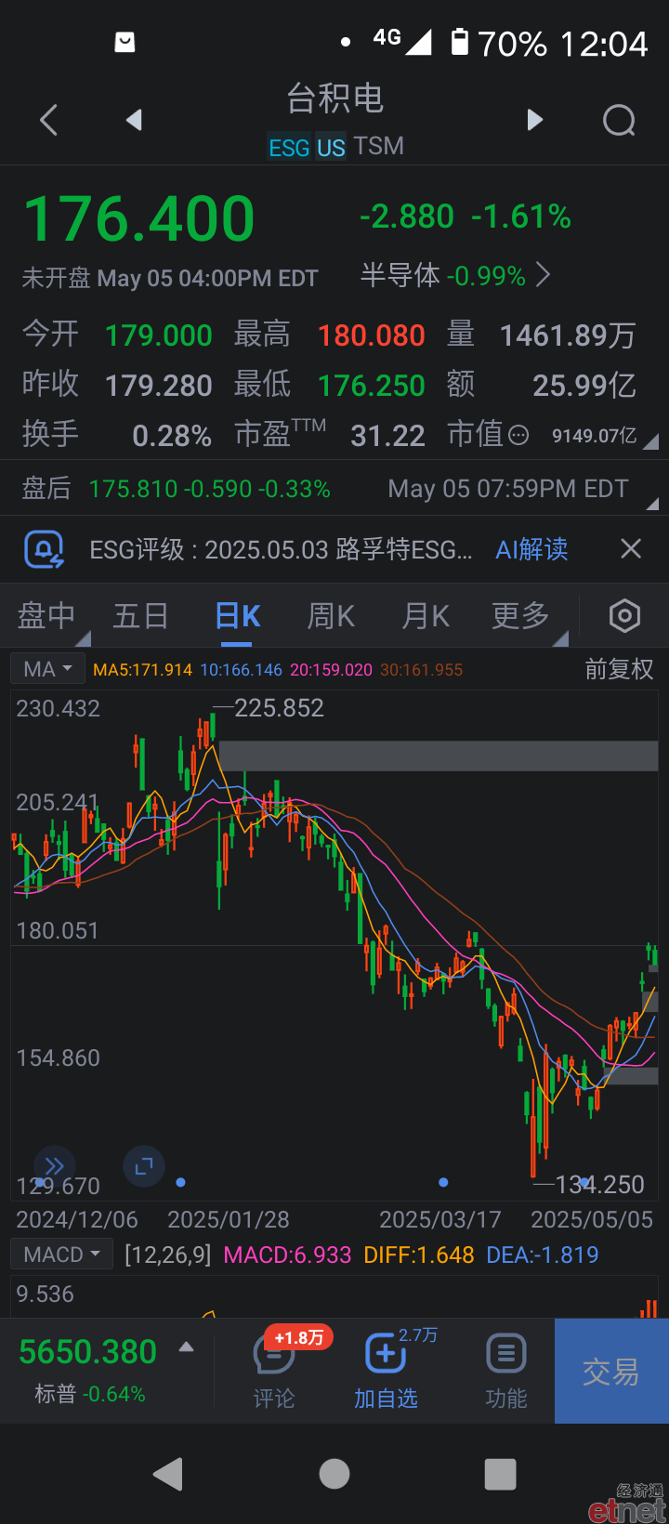Tap the 台积电 stock title
This screenshot has height=1524, width=669.
point(334,98)
